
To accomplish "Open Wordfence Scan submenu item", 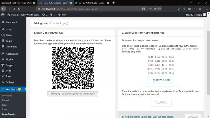I will tap(4, 105).
